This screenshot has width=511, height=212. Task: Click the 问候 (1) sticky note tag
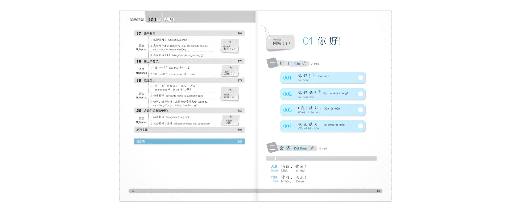pos(281,43)
